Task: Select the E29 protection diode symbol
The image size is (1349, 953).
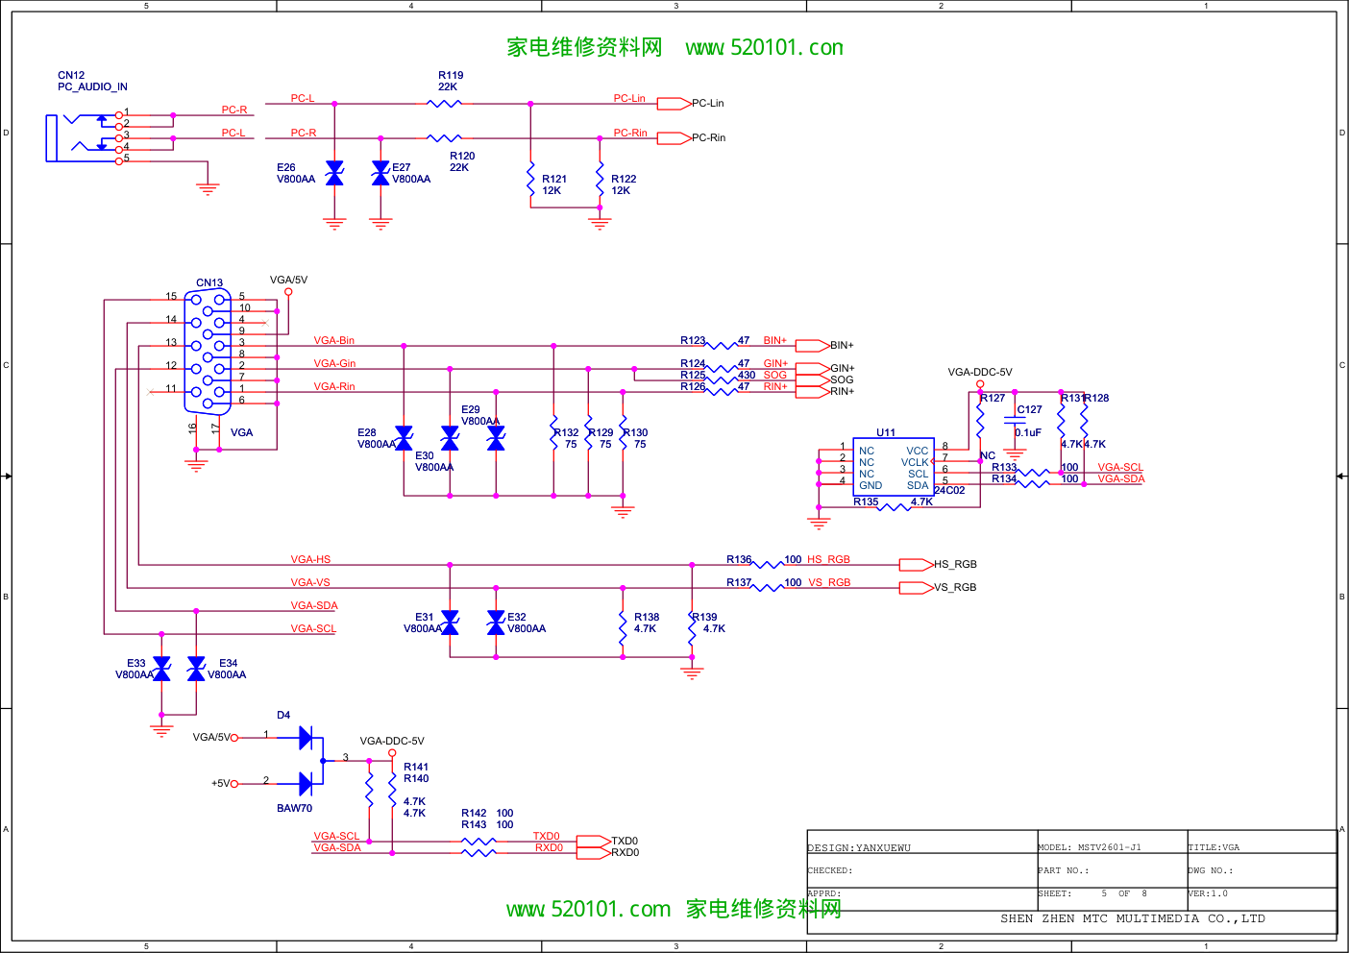Action: pyautogui.click(x=496, y=438)
